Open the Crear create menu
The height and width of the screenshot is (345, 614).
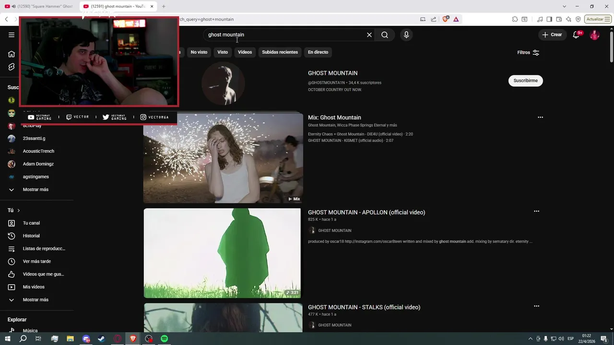pyautogui.click(x=552, y=34)
